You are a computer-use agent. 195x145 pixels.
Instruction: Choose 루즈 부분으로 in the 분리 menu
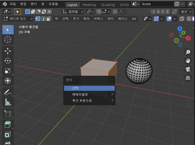(89, 101)
